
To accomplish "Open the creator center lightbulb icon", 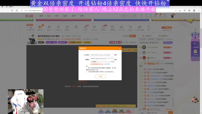I will click(165, 15).
